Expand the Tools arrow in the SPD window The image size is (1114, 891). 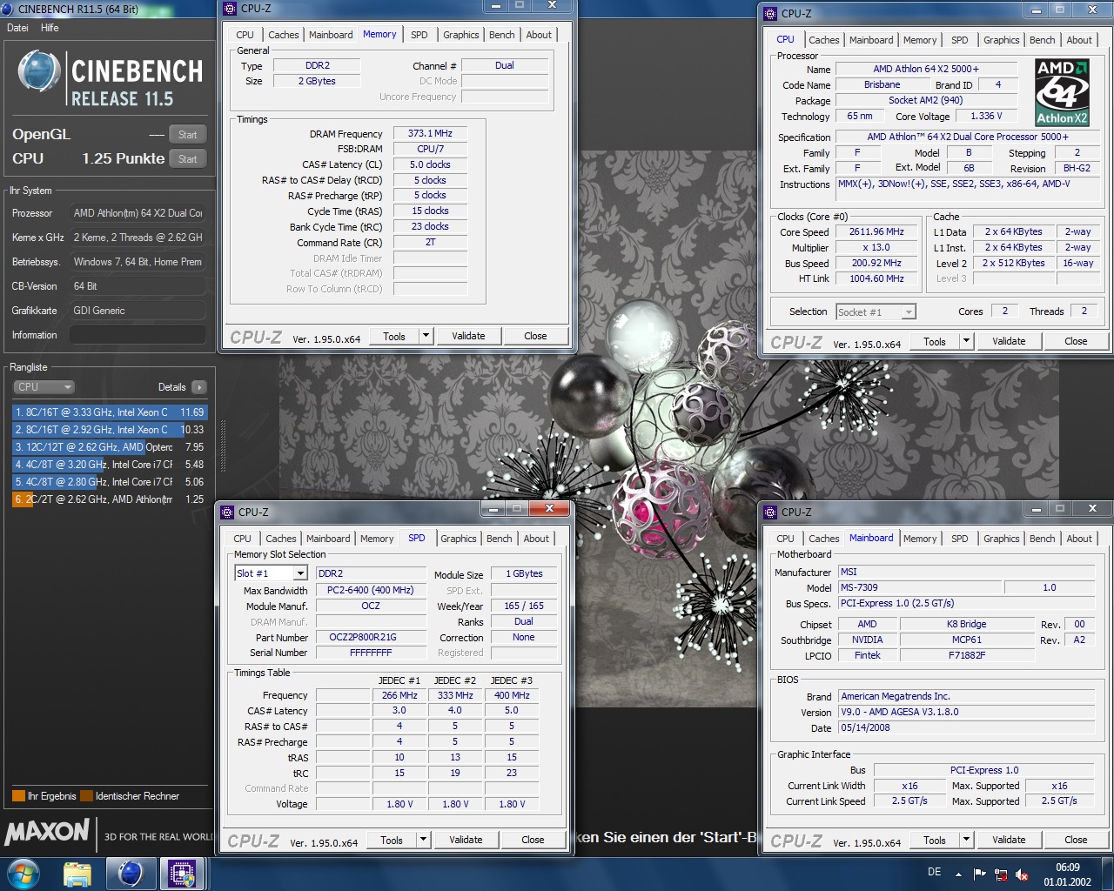(423, 840)
